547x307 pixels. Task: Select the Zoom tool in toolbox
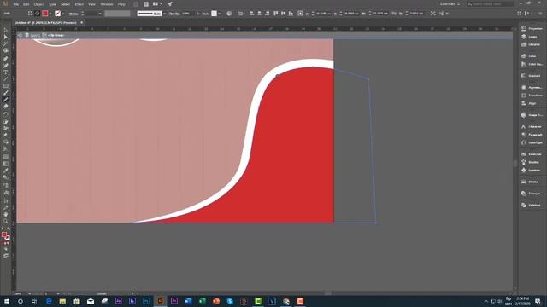(x=6, y=222)
